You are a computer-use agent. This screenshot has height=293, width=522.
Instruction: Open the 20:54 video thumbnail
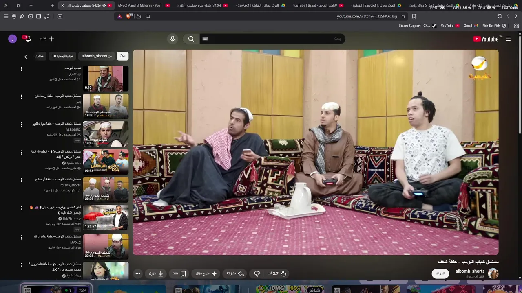(106, 162)
